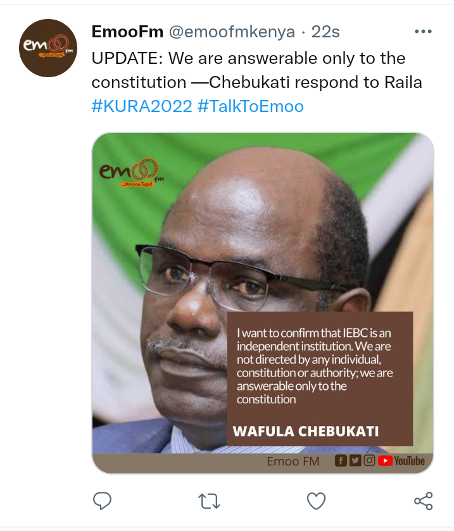
Task: Click the reply speech bubble icon
Action: click(102, 501)
